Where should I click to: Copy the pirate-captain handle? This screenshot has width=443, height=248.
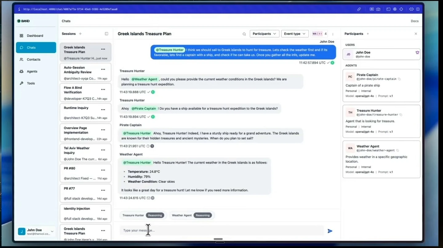pos(399,79)
